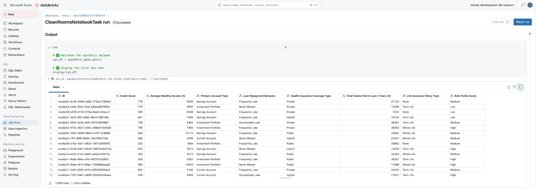
Task: Open the Table tab dropdown arrow
Action: tap(63, 87)
